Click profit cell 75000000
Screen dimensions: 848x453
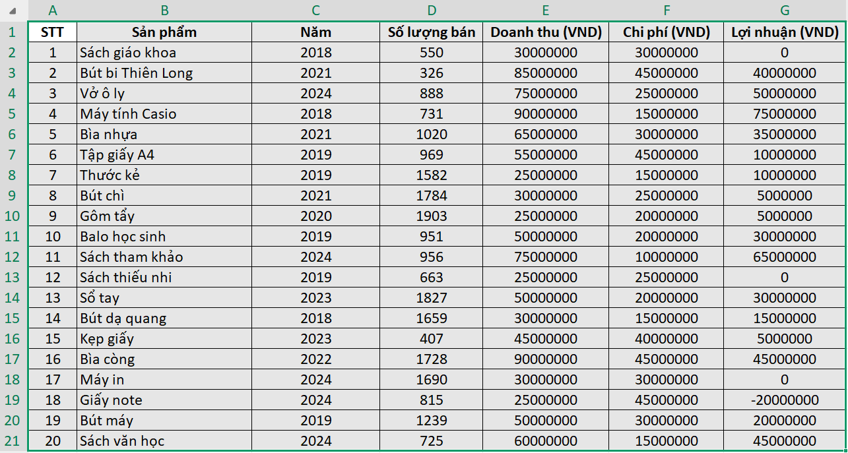click(785, 114)
